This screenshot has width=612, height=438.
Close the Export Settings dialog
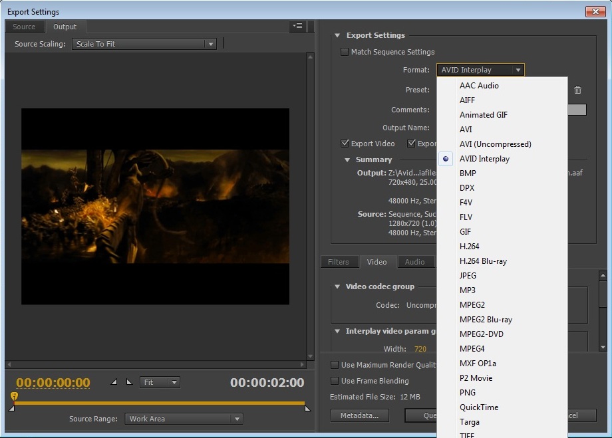tap(595, 12)
